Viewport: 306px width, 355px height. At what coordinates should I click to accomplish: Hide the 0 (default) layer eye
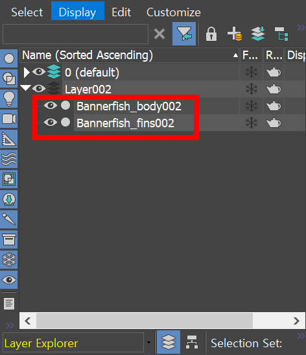[x=39, y=72]
